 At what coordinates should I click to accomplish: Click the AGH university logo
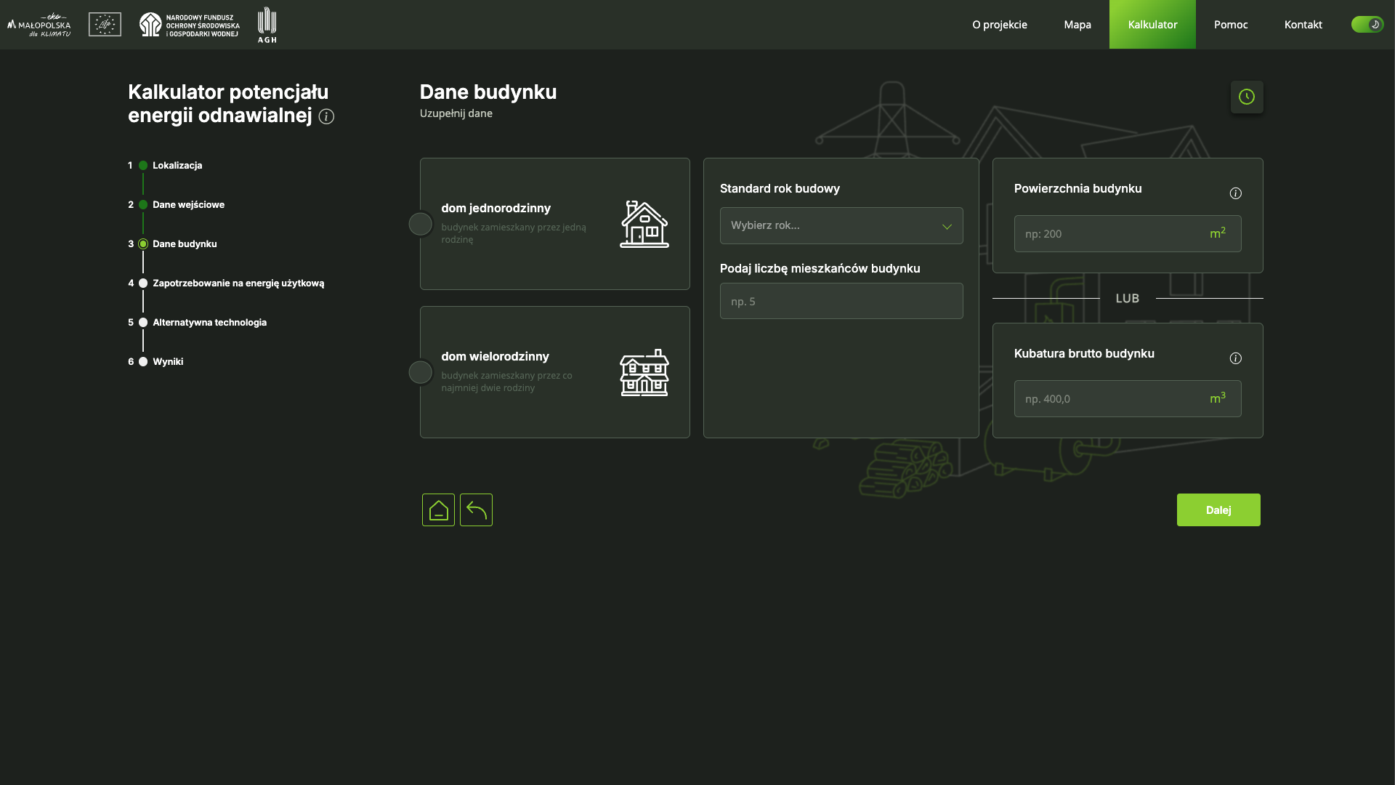[x=267, y=25]
